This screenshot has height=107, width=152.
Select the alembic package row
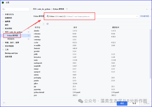[x=91, y=31]
